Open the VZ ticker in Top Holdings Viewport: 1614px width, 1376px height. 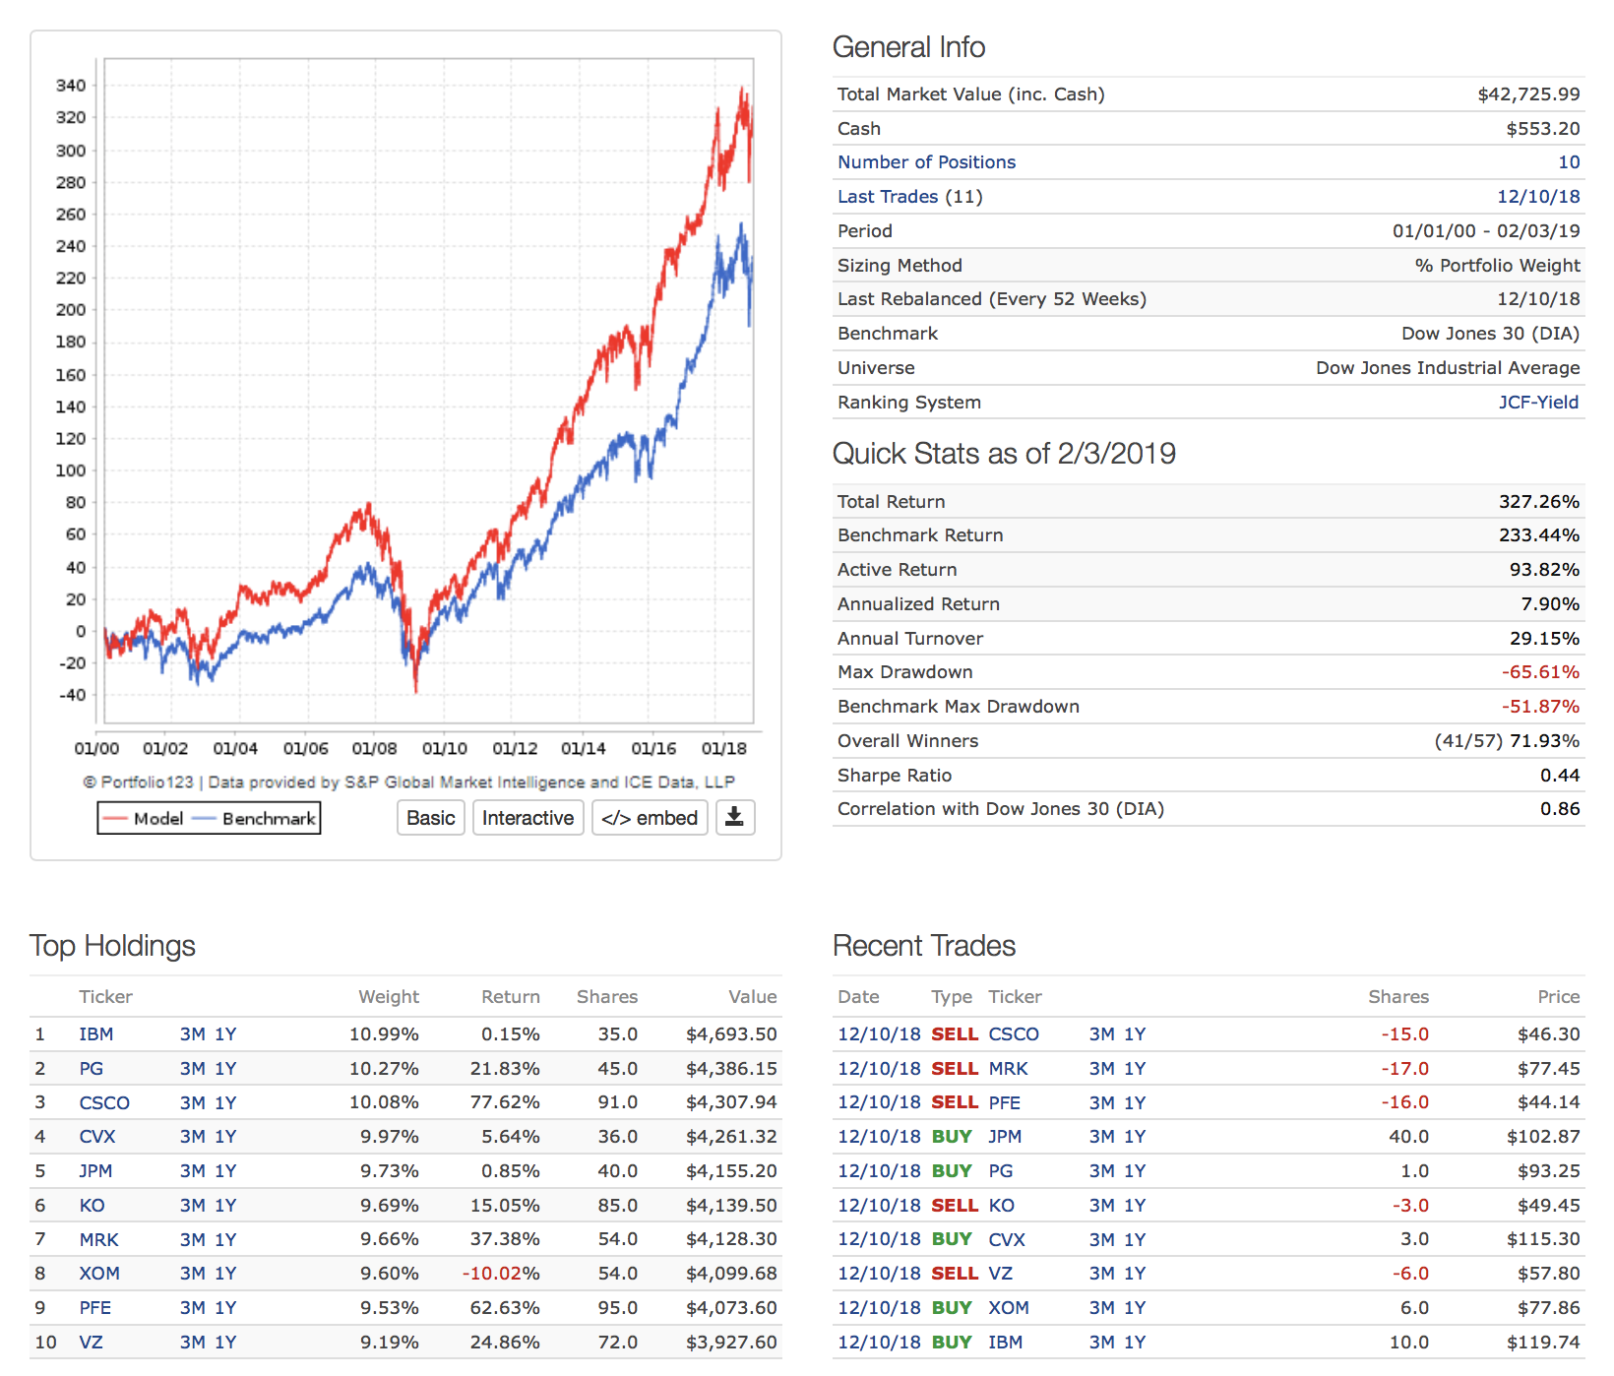(x=91, y=1343)
